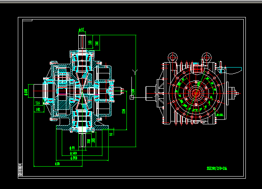Image resolution: width=262 pixels, height=189 pixels.
Task: Pick the left lifting eye circle in side view
Action: tap(172, 58)
